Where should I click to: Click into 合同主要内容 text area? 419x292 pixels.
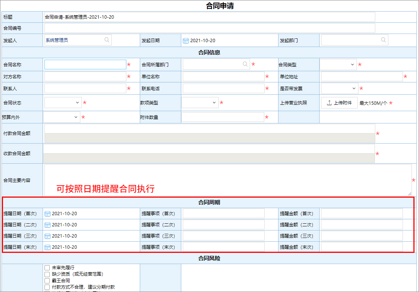point(228,180)
